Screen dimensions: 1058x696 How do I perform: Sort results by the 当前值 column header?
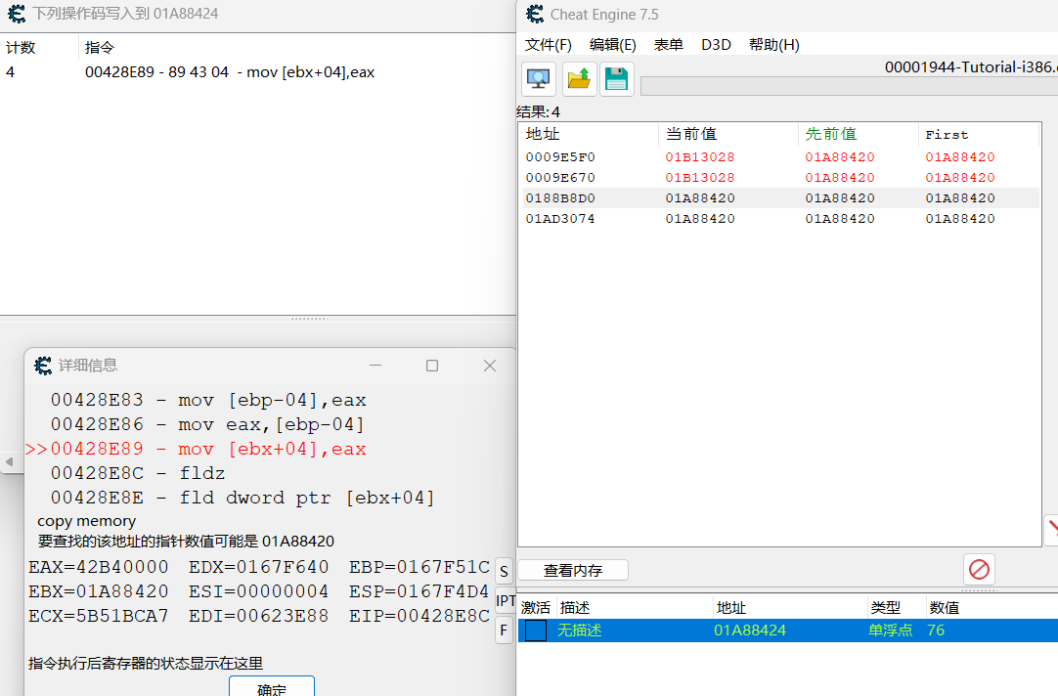pos(691,135)
